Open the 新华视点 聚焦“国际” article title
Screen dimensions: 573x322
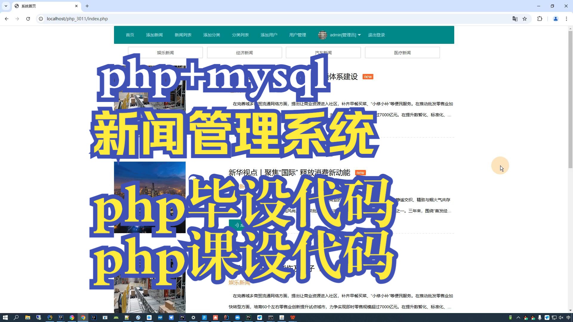pyautogui.click(x=289, y=172)
